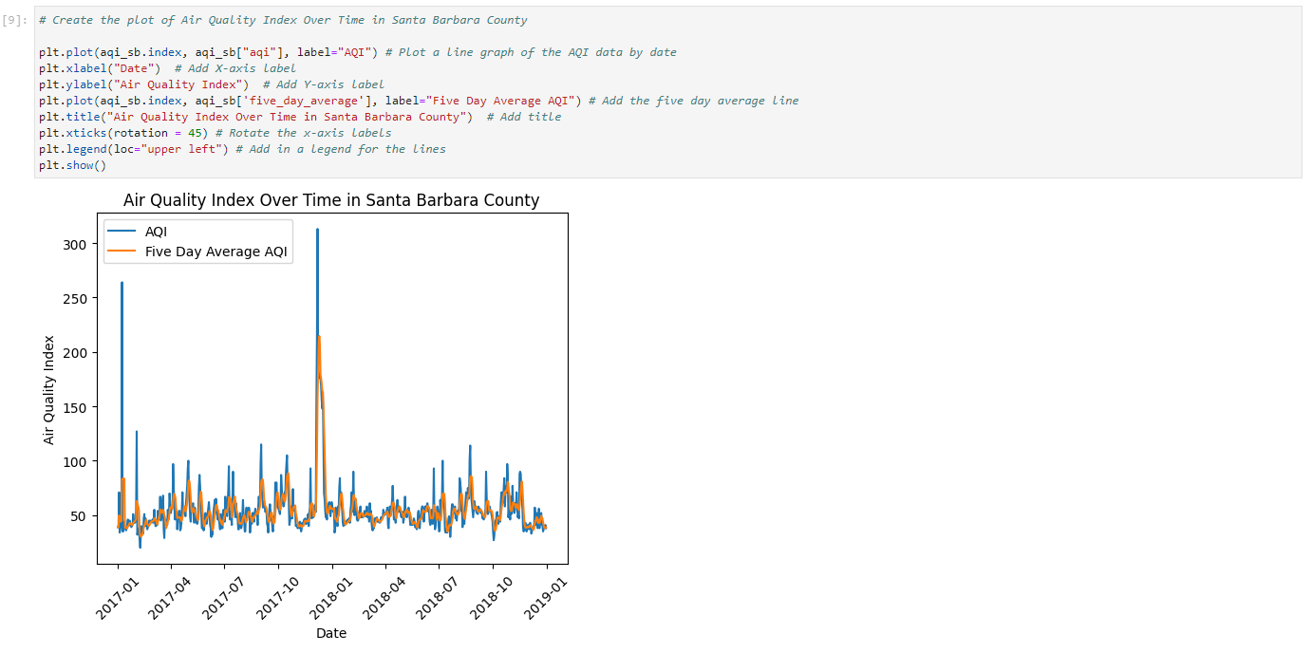
Task: Click the chart title above the plot
Action: (331, 200)
